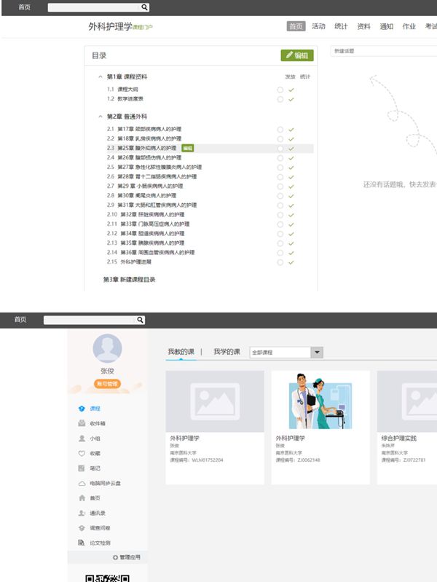Open 通讯录 contacts icon in sidebar
437x582 pixels.
(x=82, y=513)
